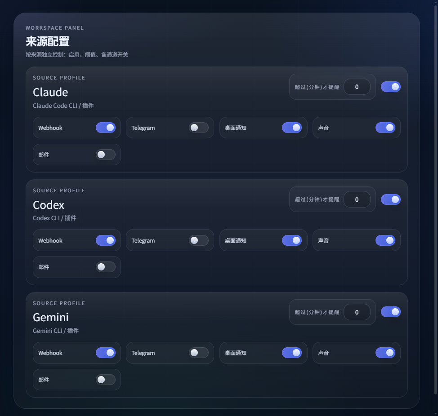Toggle Claude 声音 switch

385,128
